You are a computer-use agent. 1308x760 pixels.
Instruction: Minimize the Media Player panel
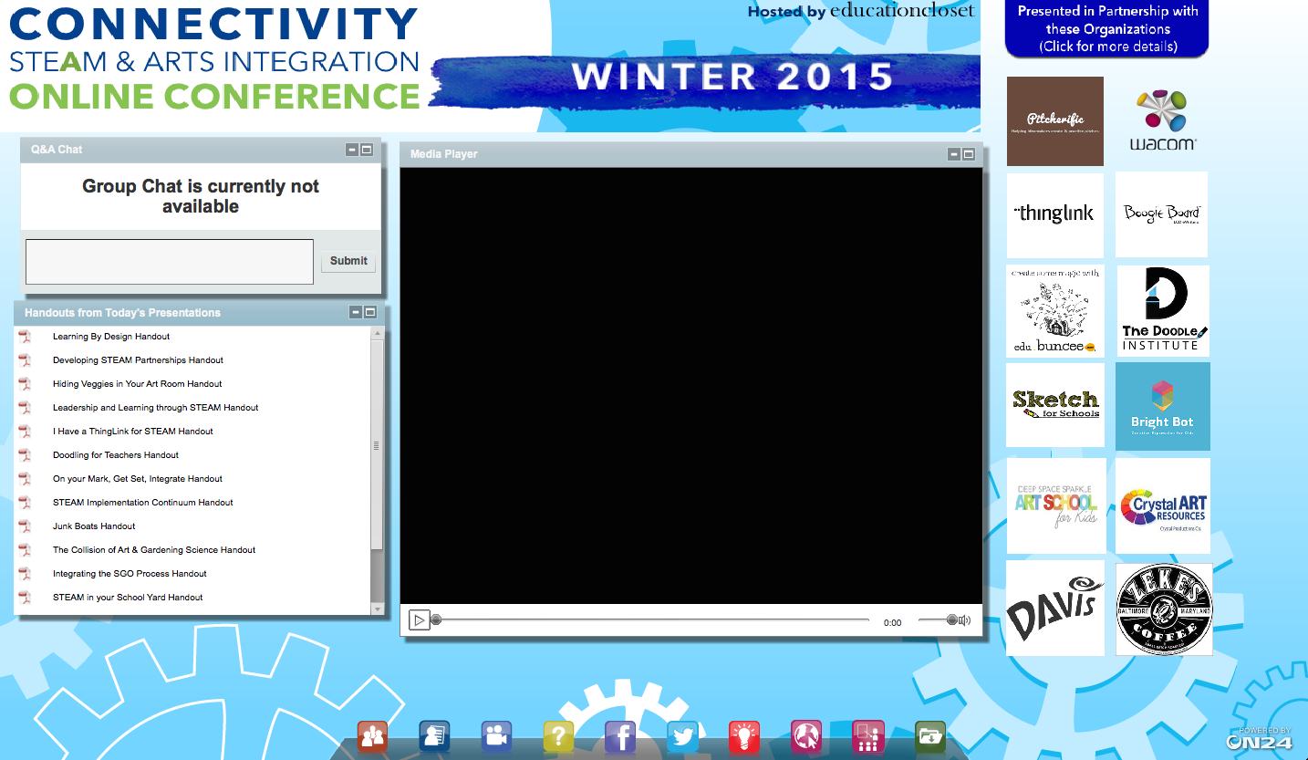954,154
